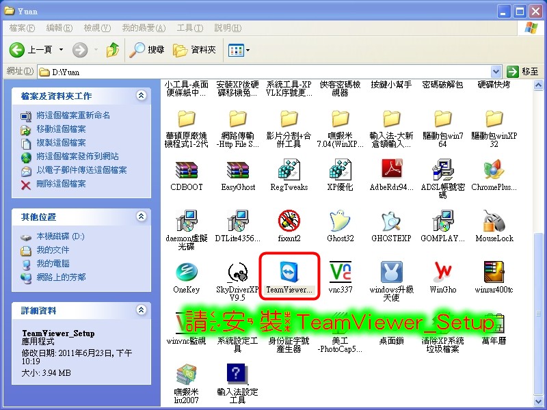Select the 嘸蝦米7.04(WinXP... folder

click(340, 119)
